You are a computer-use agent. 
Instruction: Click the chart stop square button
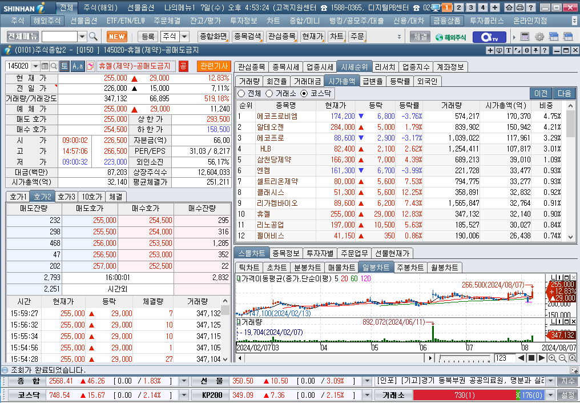click(531, 358)
